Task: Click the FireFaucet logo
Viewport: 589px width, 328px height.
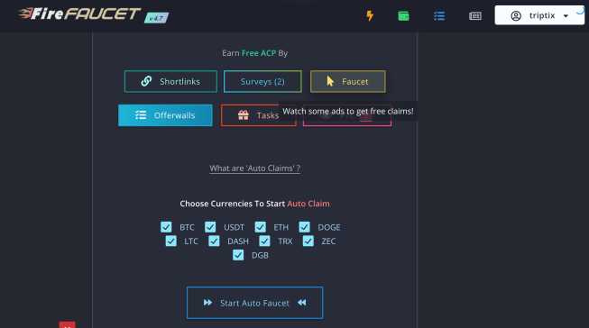Action: click(79, 14)
